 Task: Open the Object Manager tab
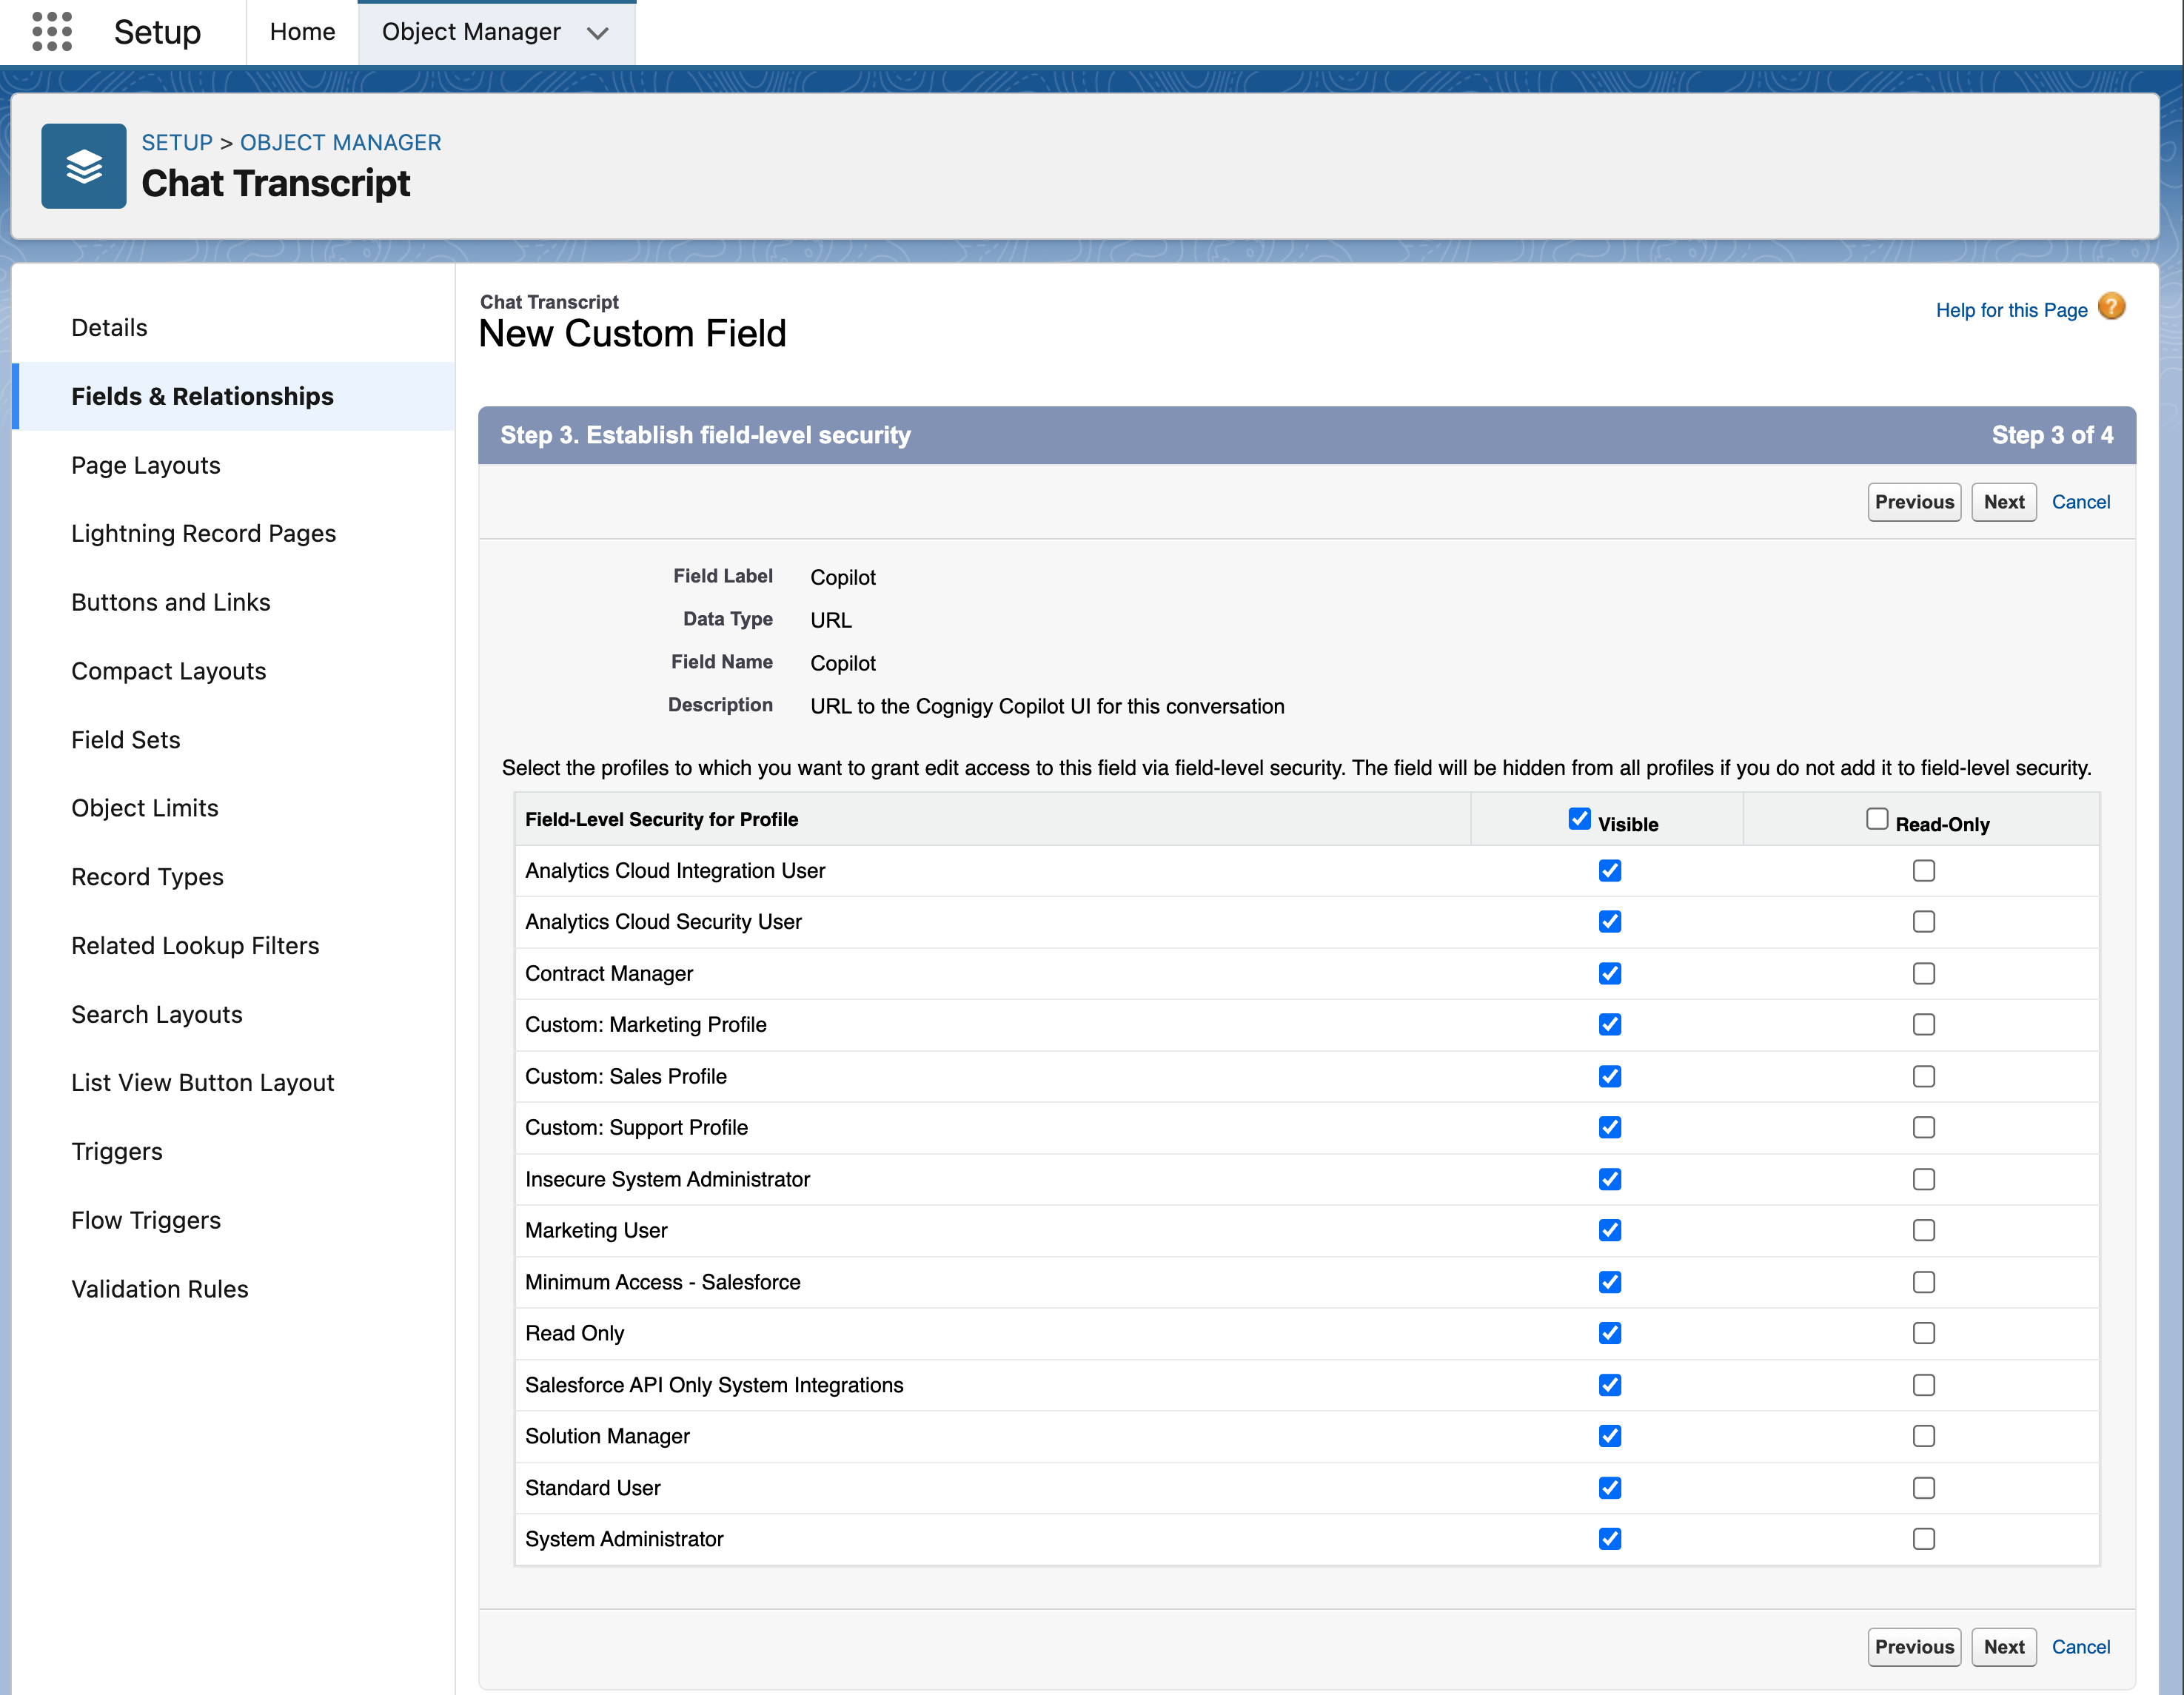[x=471, y=32]
